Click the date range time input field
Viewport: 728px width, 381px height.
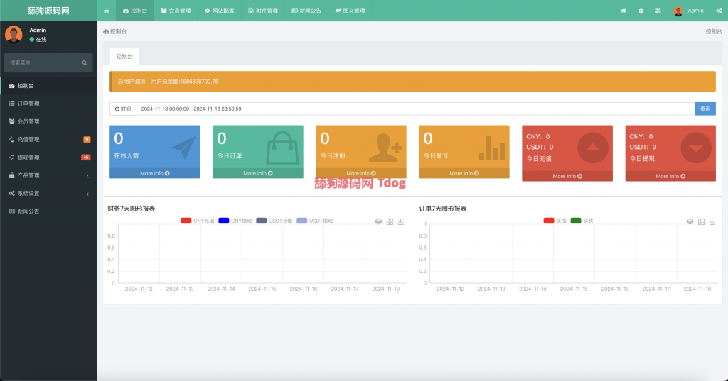coord(412,109)
